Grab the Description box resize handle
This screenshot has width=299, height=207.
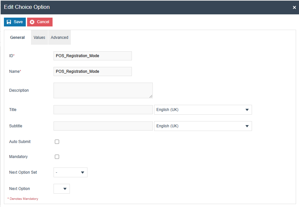[151, 96]
